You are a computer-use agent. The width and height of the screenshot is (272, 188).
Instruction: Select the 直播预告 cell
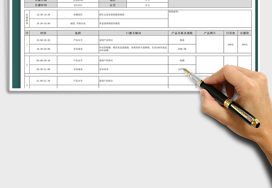[78, 15]
